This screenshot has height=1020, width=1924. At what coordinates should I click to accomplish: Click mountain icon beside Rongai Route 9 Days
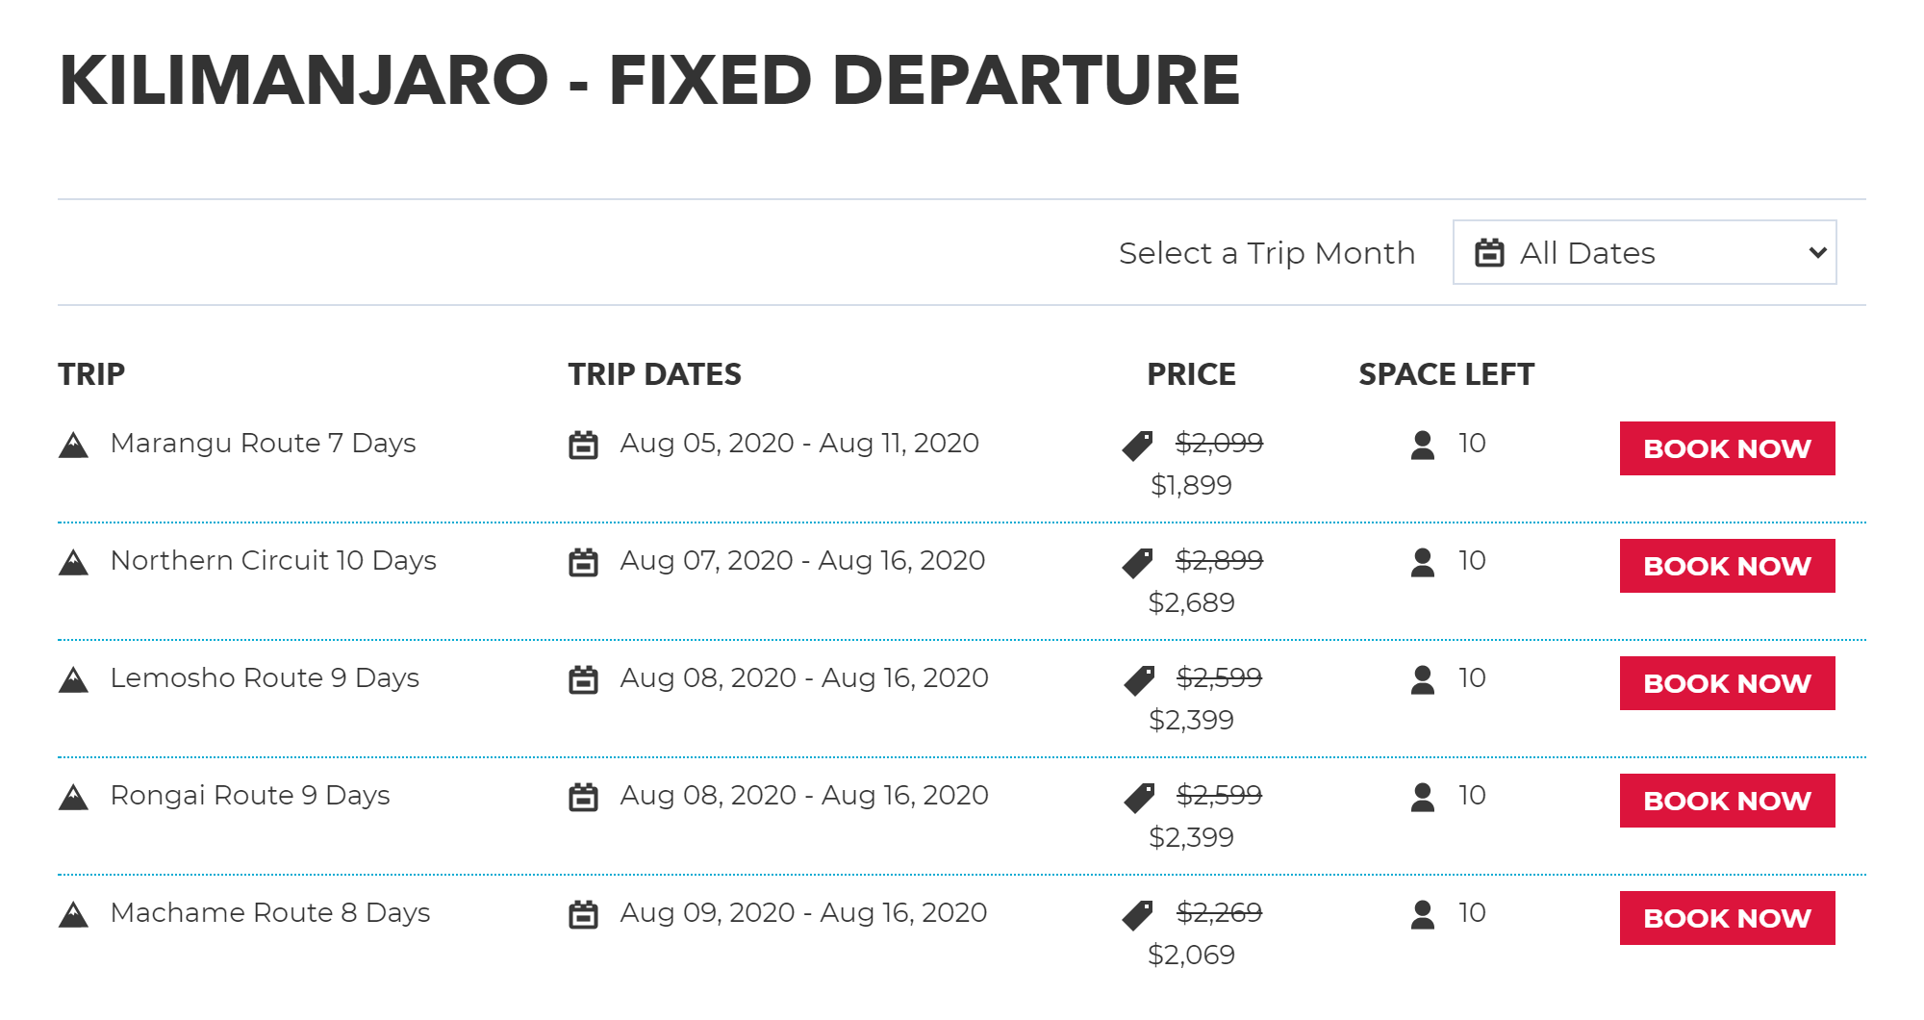(73, 797)
